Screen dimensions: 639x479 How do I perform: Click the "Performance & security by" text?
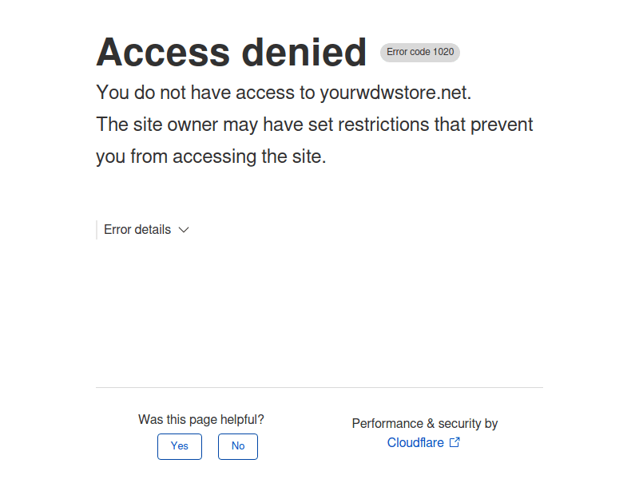pyautogui.click(x=425, y=423)
